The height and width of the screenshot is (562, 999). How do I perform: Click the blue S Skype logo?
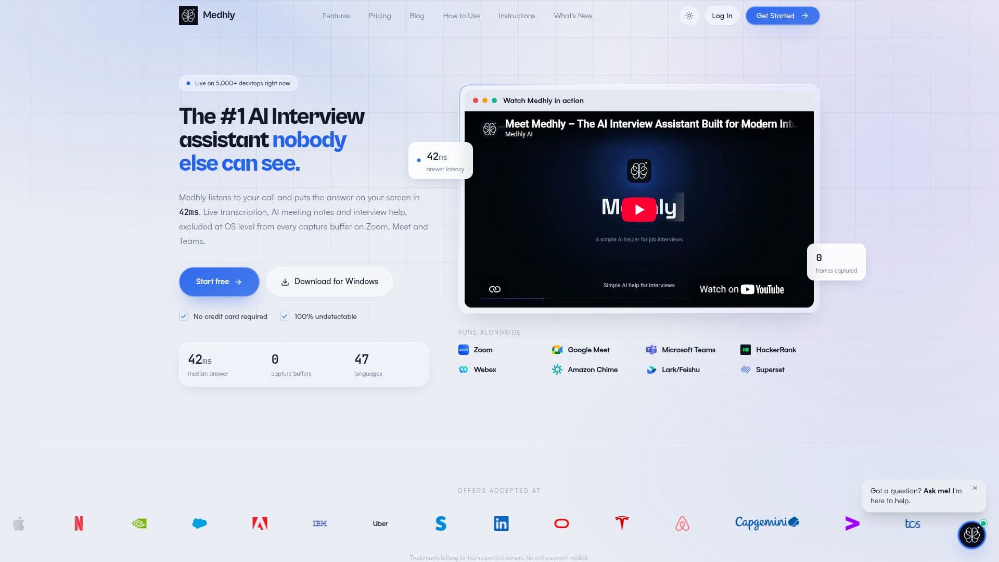click(x=441, y=523)
